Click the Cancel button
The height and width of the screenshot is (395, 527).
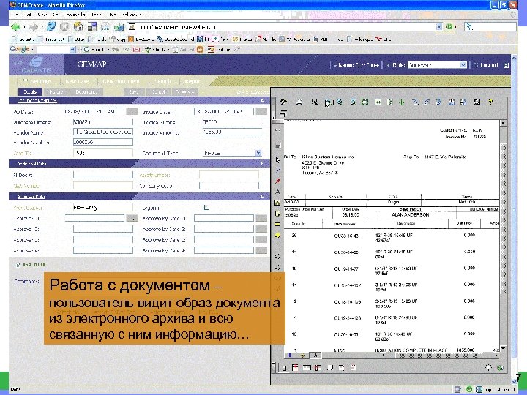[158, 91]
